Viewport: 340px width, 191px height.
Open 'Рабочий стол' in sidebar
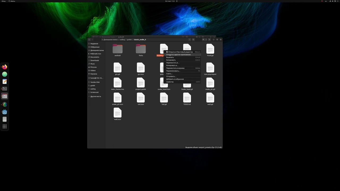pyautogui.click(x=96, y=54)
